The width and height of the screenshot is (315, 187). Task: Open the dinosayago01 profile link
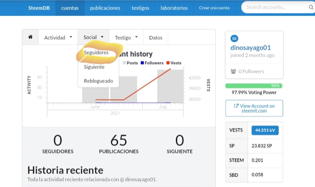251,48
